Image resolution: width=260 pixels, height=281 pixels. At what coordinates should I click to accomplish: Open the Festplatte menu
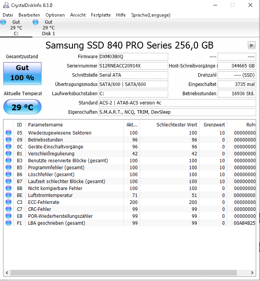coord(101,15)
